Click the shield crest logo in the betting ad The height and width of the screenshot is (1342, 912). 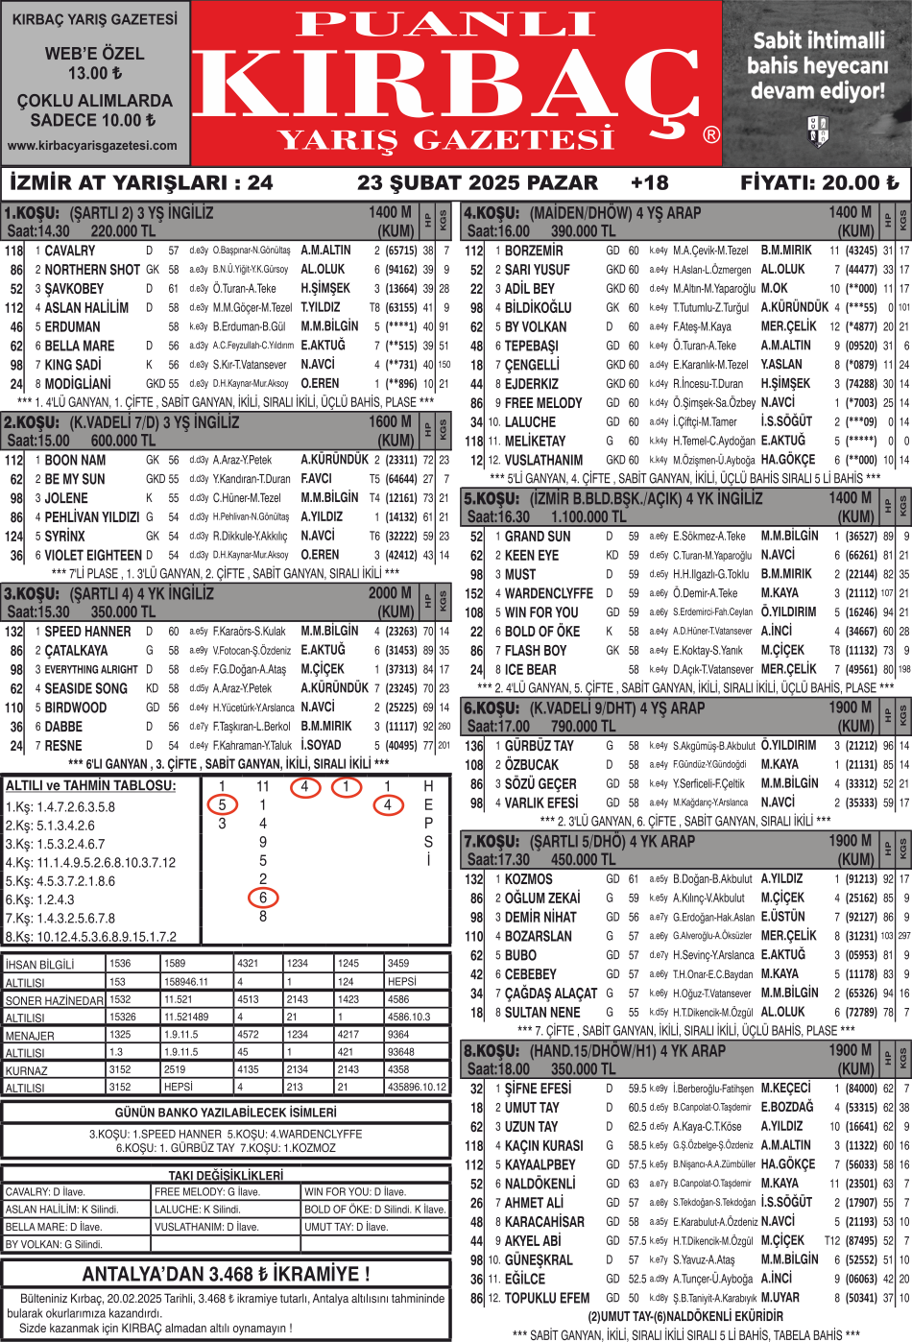pos(818,131)
